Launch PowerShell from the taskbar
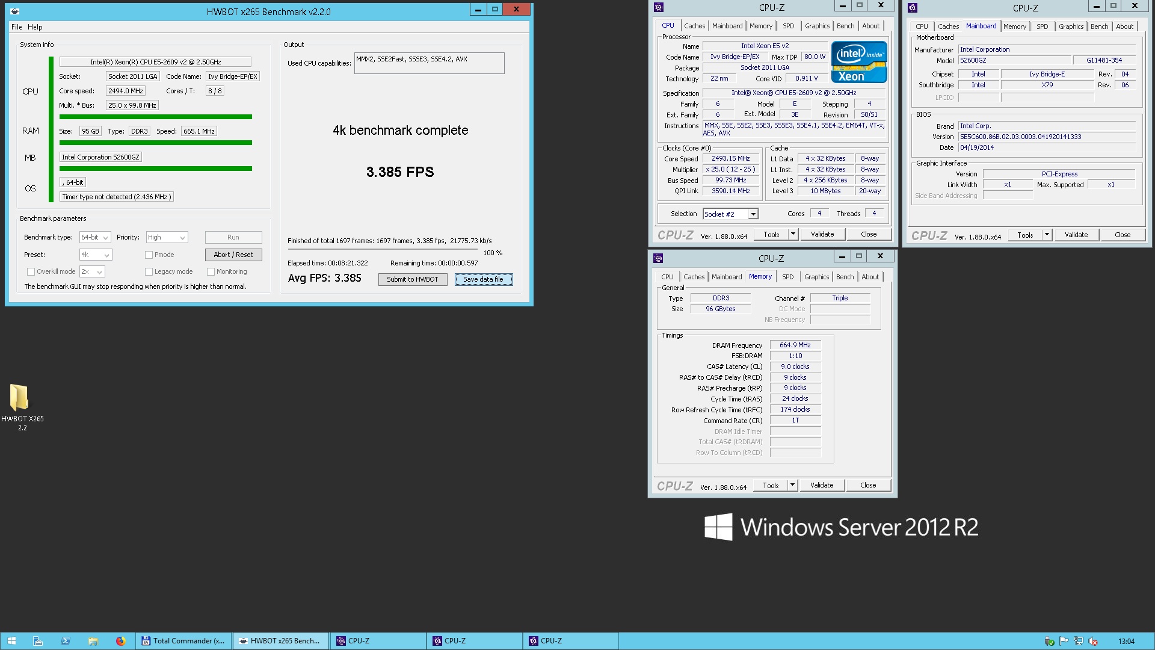The height and width of the screenshot is (650, 1155). tap(65, 641)
